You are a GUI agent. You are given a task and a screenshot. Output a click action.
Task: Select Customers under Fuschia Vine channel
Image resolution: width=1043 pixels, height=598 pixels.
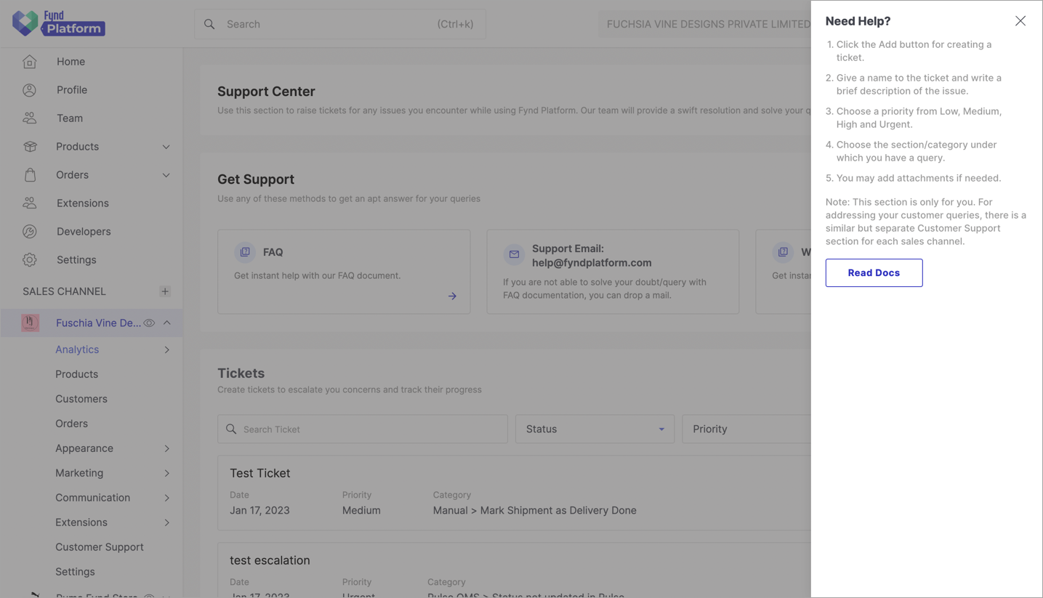pos(81,399)
